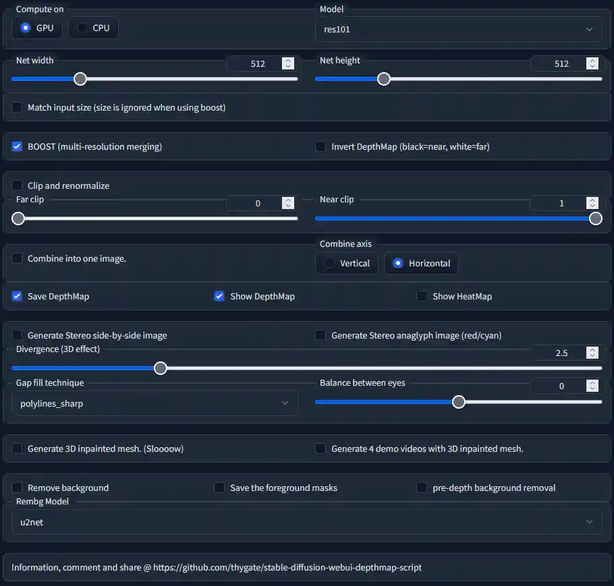Enable Remove background option
Image resolution: width=614 pixels, height=586 pixels.
click(x=16, y=488)
